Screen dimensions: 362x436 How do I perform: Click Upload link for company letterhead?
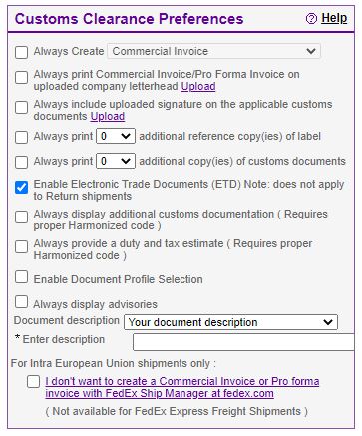pyautogui.click(x=198, y=87)
